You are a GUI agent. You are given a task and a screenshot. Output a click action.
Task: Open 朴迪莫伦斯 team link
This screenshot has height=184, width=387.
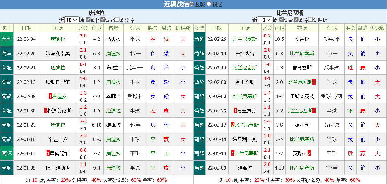[x=59, y=111]
